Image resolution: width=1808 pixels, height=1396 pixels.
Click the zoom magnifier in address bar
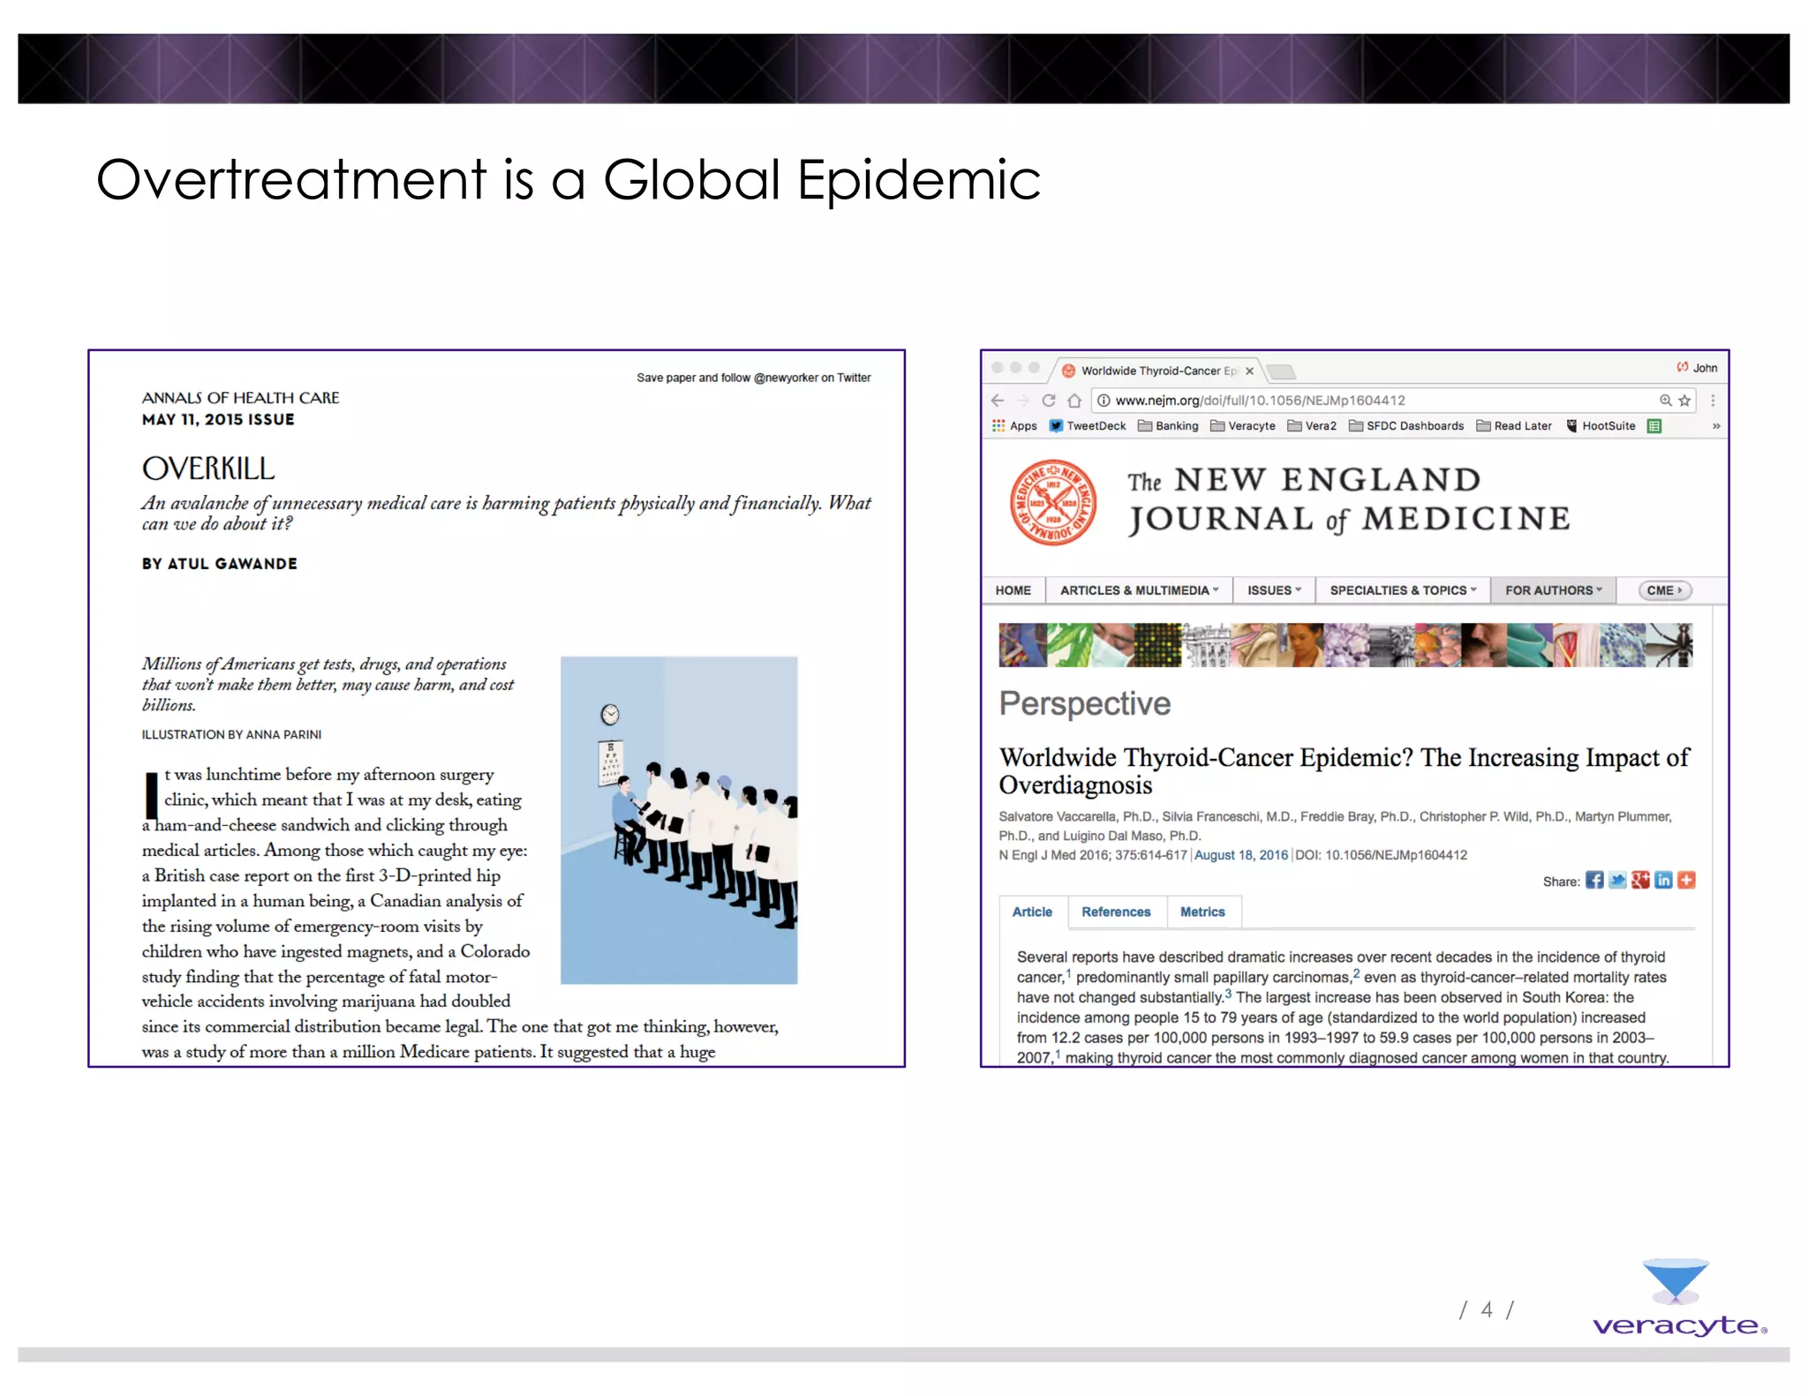click(x=1665, y=401)
